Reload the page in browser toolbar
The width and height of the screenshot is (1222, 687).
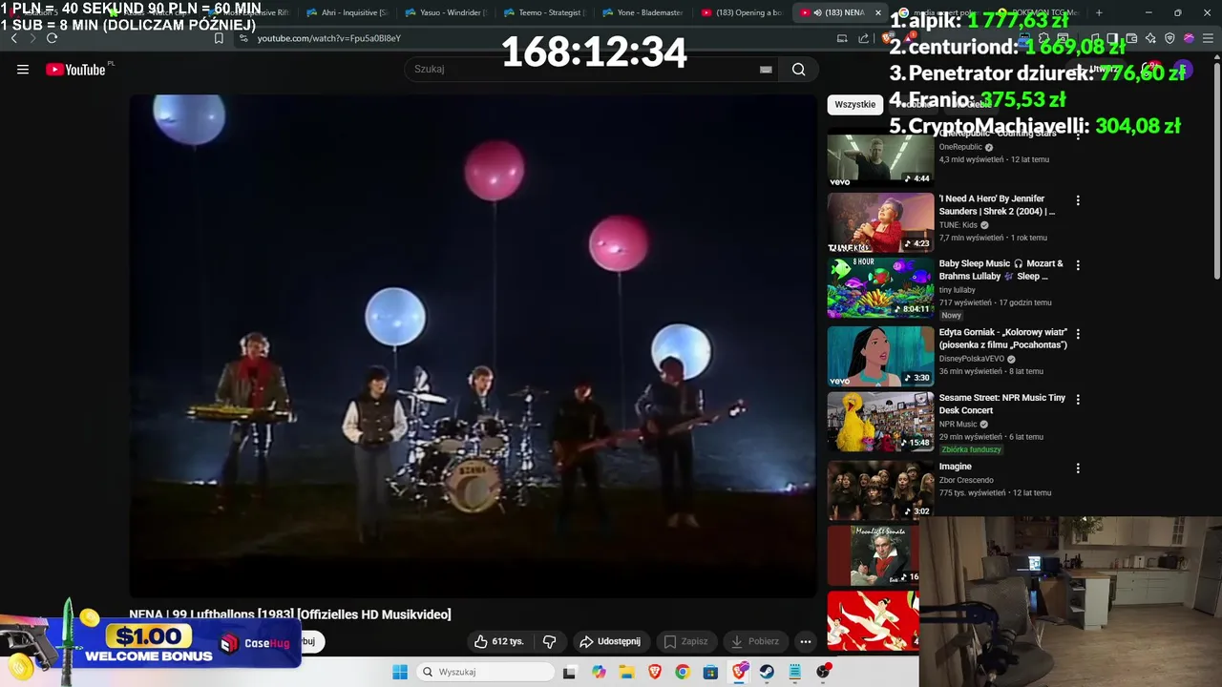click(x=52, y=38)
